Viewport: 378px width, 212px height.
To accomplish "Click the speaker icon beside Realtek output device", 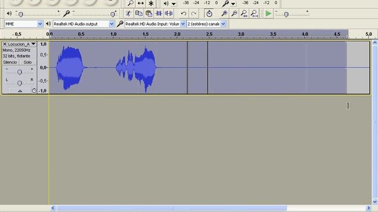I will [48, 24].
